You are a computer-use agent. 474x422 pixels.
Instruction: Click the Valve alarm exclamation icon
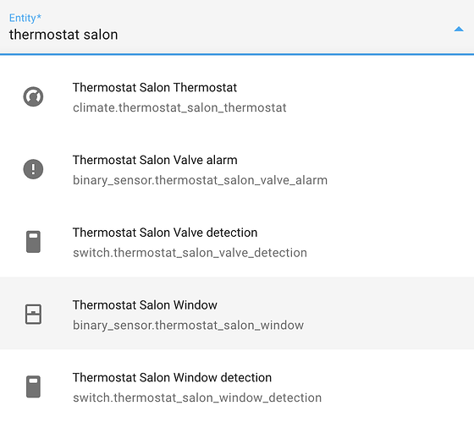tap(33, 169)
